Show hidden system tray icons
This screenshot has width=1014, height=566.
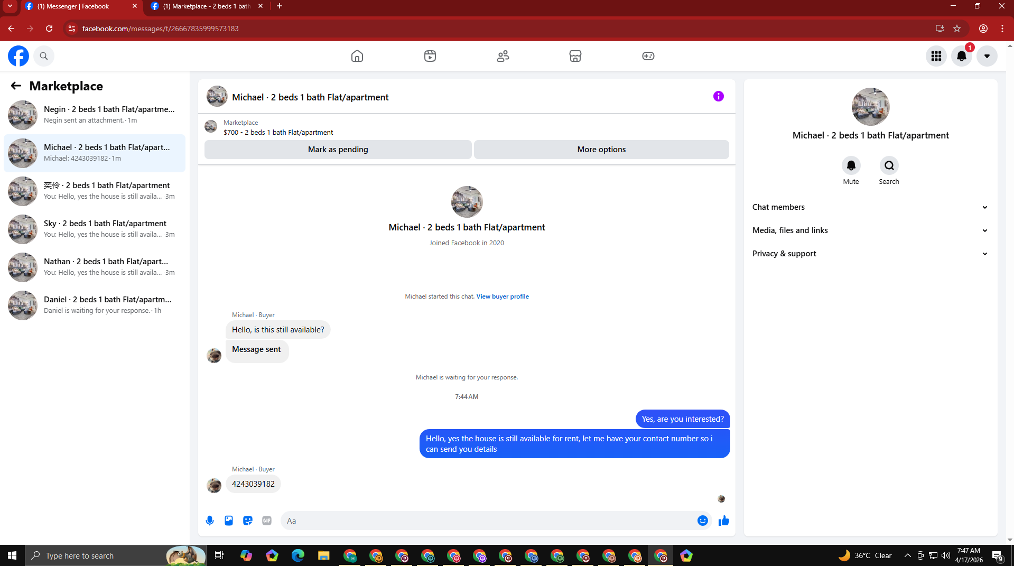point(907,555)
